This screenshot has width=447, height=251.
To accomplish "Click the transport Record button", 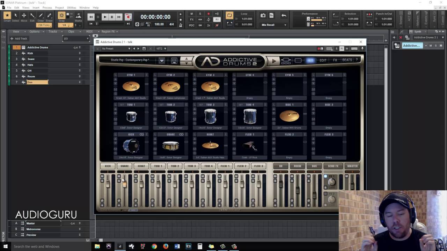I will tap(128, 17).
